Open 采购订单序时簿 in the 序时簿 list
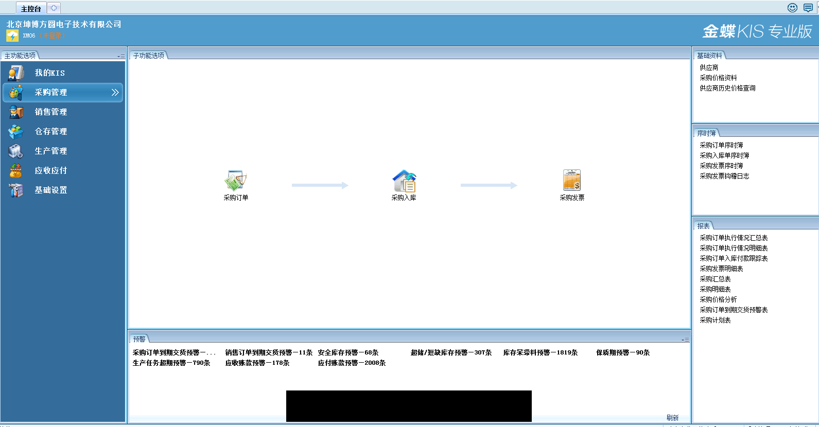This screenshot has width=819, height=427. 721,146
